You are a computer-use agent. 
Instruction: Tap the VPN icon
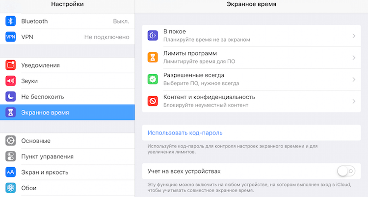click(11, 37)
